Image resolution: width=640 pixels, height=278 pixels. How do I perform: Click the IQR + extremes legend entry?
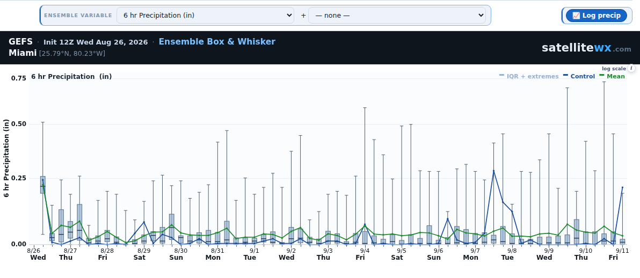point(529,76)
